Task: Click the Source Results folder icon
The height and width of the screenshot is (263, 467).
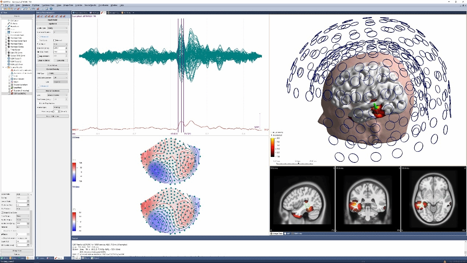Action: point(8,67)
